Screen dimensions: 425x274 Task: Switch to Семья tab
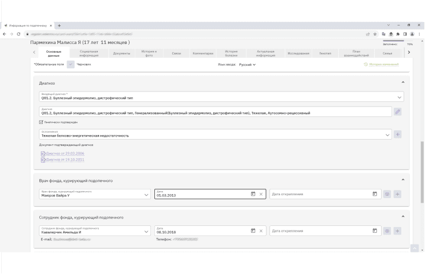click(x=387, y=53)
